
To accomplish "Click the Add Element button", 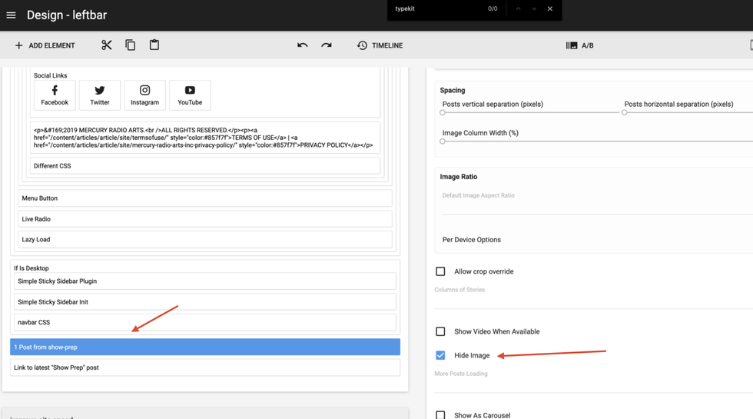I will coord(45,45).
